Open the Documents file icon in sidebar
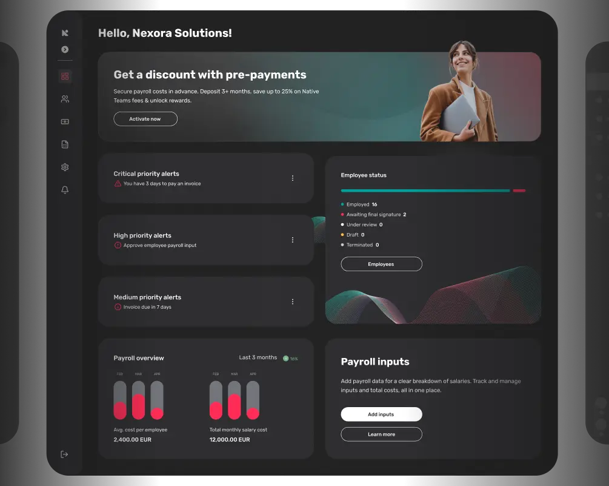Screen dimensions: 609x486 pyautogui.click(x=65, y=144)
